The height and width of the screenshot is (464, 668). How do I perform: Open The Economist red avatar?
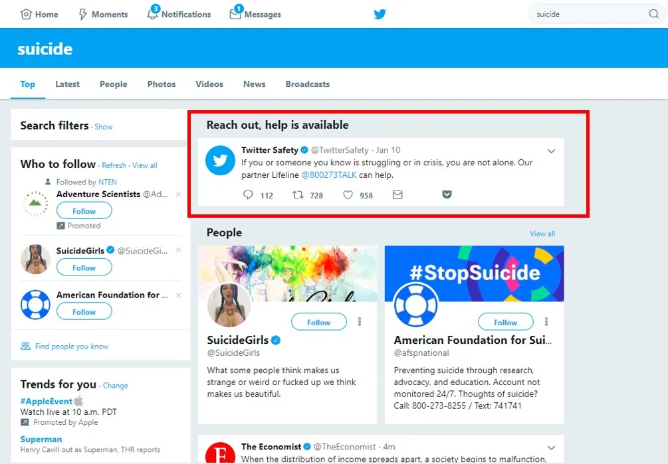(x=220, y=453)
